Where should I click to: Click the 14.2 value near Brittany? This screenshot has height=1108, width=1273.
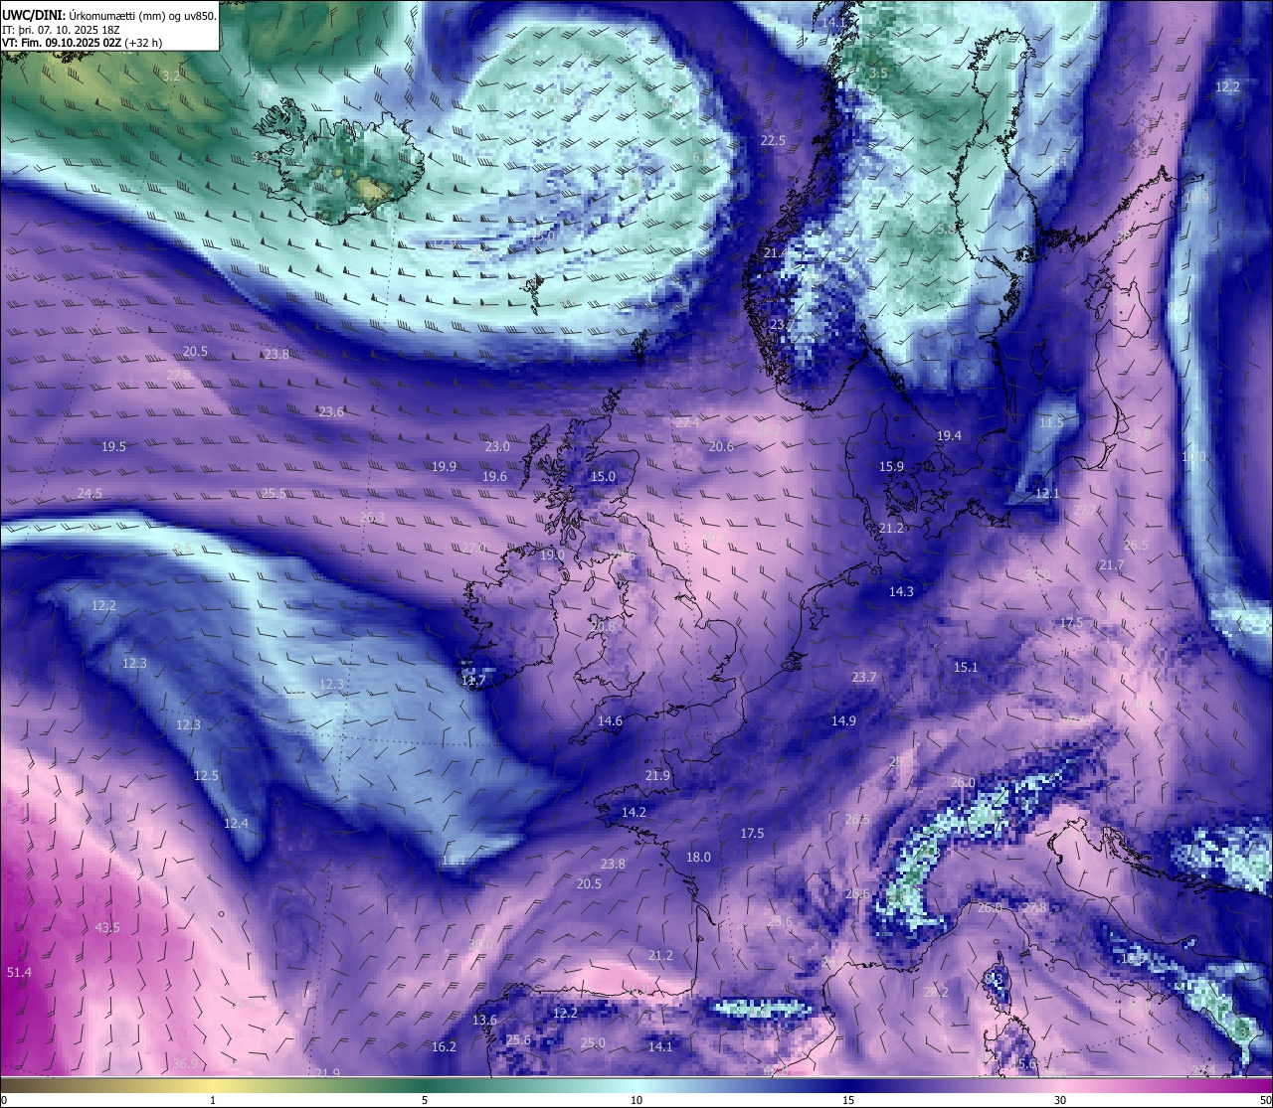coord(634,813)
